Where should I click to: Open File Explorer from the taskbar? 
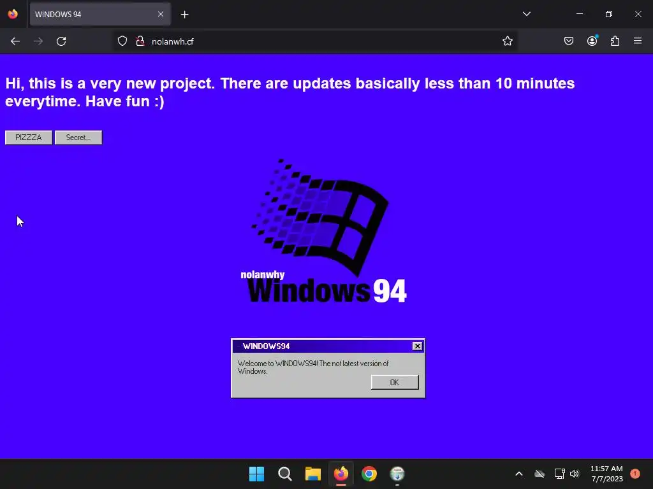coord(312,474)
